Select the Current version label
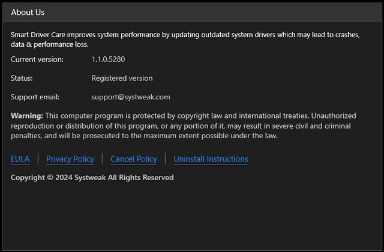Image resolution: width=384 pixels, height=252 pixels. [41, 59]
